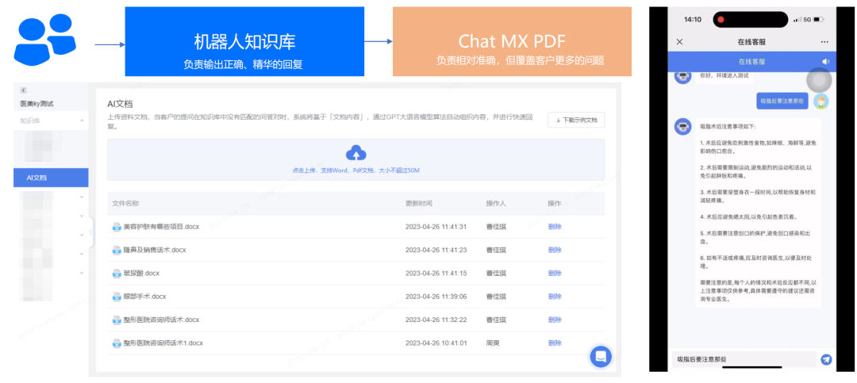Click file name 玻尿酸.docx

click(x=141, y=274)
